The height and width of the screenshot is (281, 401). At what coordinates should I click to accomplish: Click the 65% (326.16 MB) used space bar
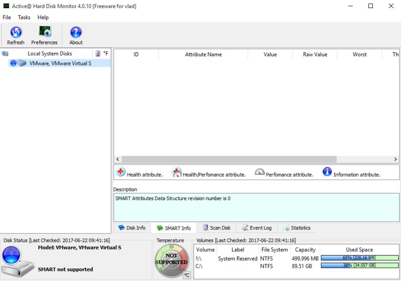pos(360,258)
